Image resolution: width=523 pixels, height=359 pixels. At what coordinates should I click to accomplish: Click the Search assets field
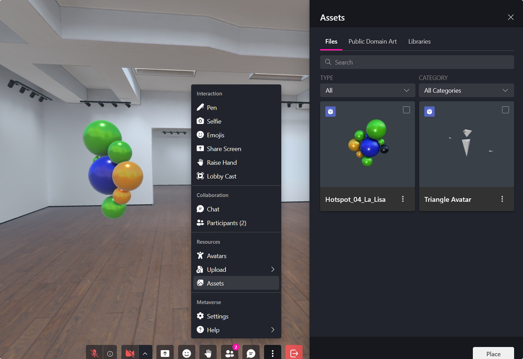pyautogui.click(x=417, y=62)
